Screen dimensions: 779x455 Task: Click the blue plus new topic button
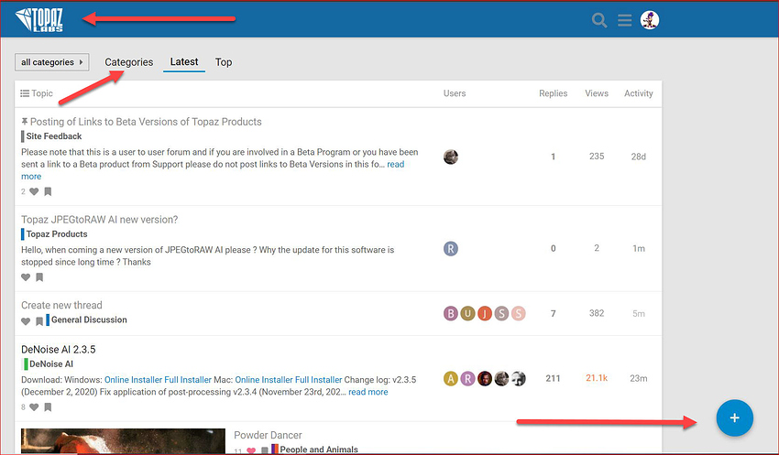pyautogui.click(x=735, y=417)
